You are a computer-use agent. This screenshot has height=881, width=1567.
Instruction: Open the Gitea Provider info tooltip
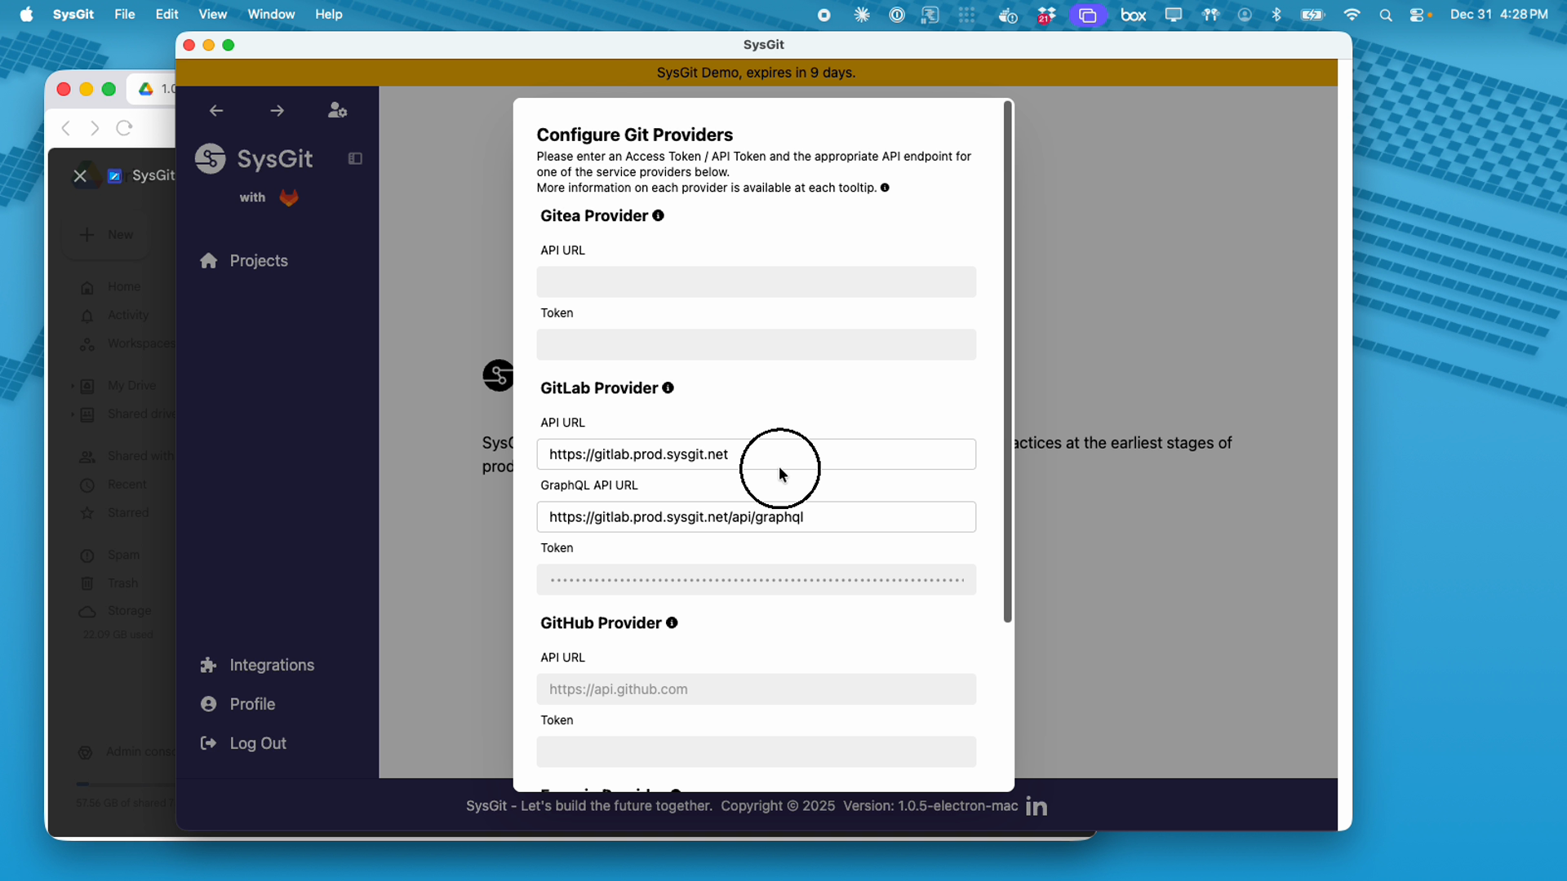(x=658, y=215)
